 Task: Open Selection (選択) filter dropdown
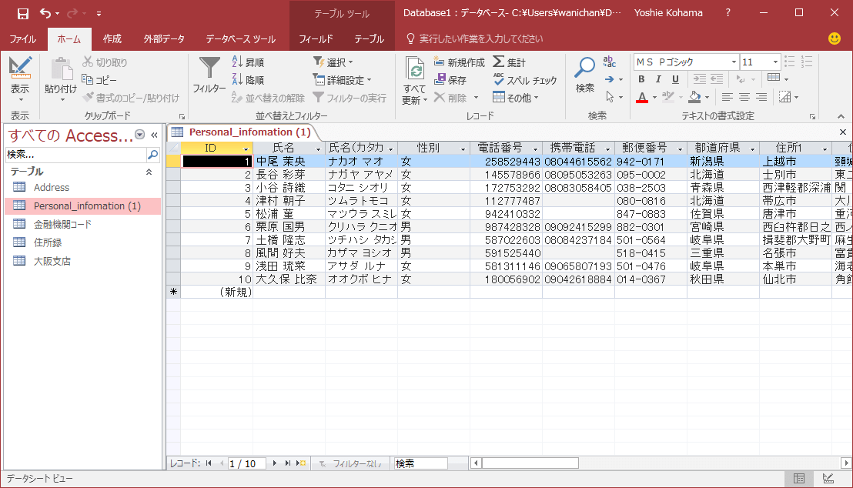[x=333, y=62]
